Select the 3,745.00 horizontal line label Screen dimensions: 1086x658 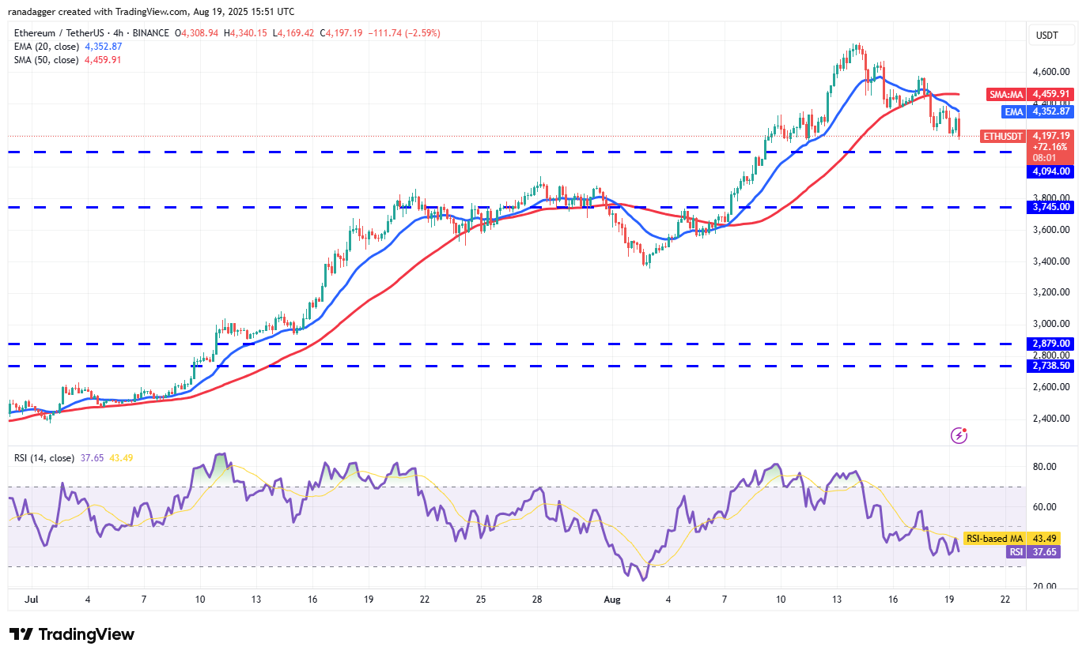[1050, 207]
